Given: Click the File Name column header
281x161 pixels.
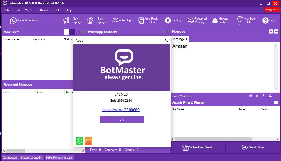Looking at the screenshot, I should point(204,109).
